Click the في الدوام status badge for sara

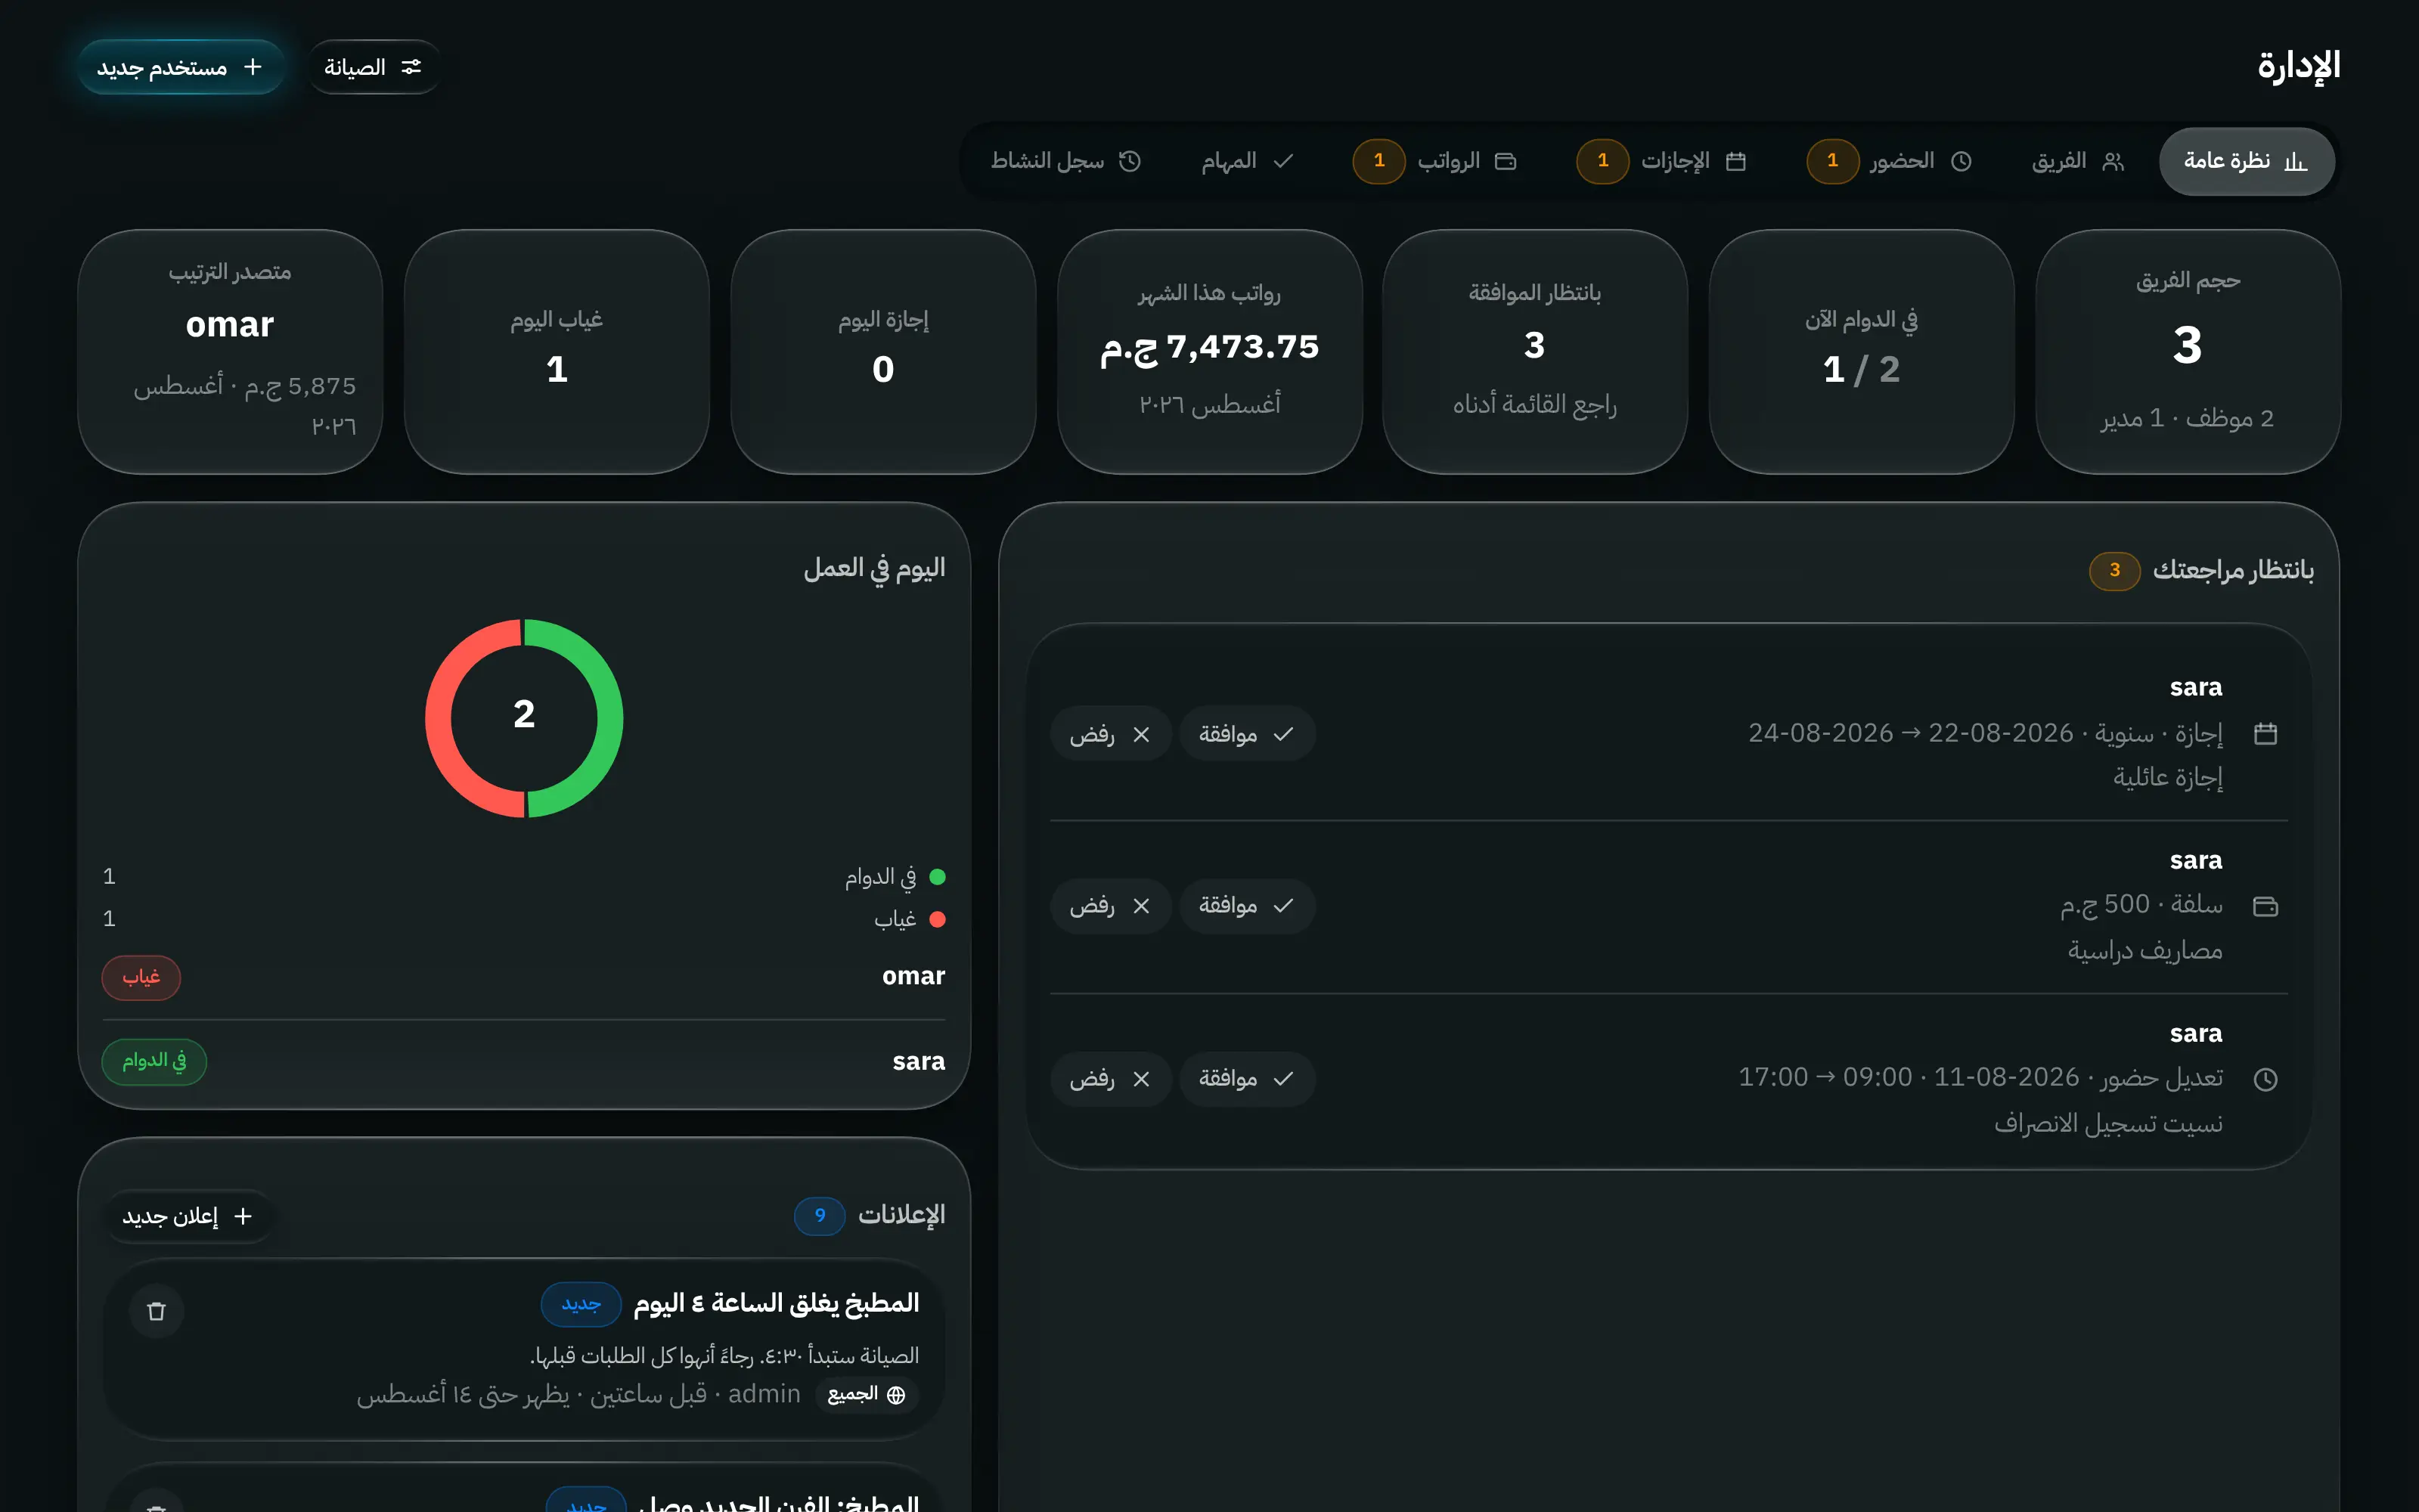(x=154, y=1061)
